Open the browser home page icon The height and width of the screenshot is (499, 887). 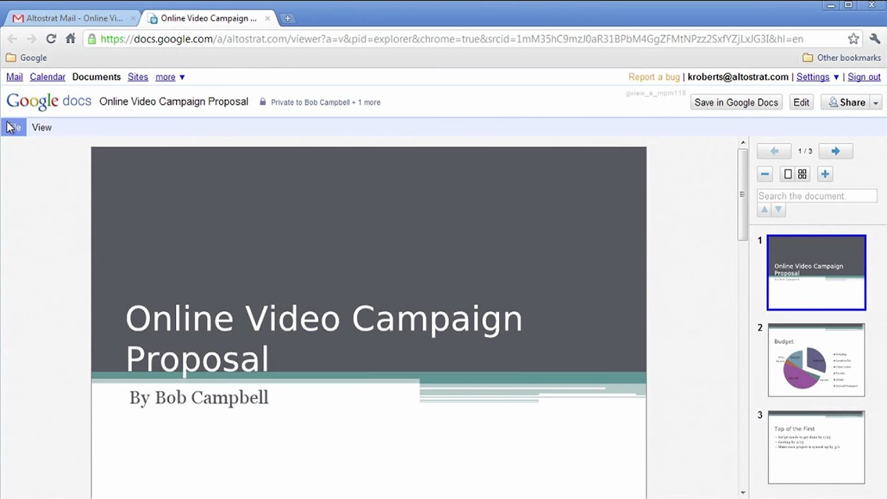point(70,39)
